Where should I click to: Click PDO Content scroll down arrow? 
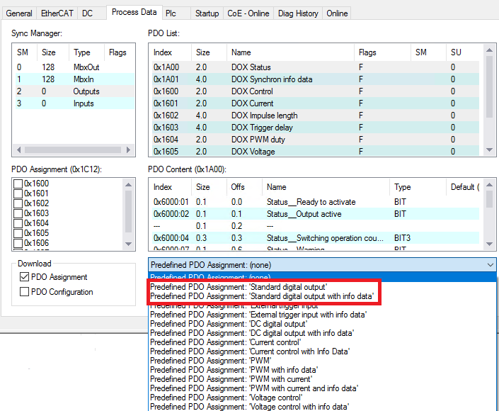click(x=490, y=244)
